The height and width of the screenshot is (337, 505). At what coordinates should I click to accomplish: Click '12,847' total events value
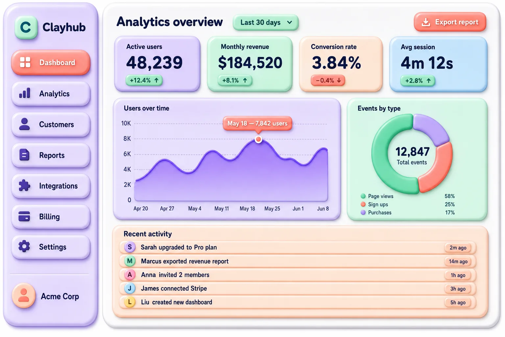[x=412, y=152]
